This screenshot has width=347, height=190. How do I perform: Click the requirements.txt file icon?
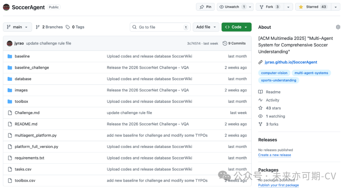pyautogui.click(x=10, y=158)
